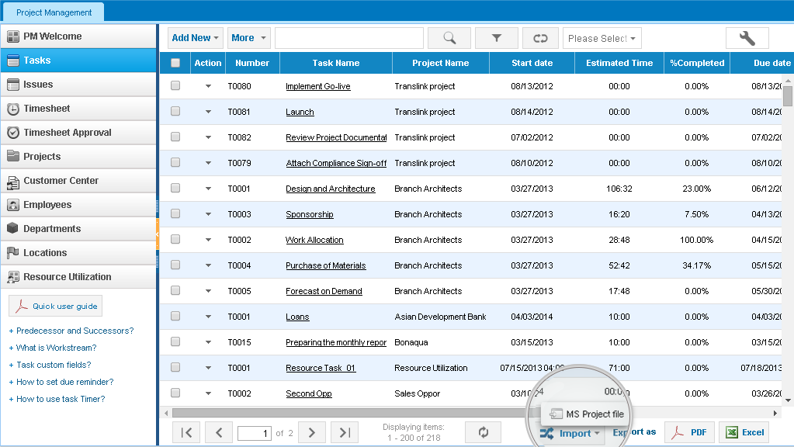
Task: Click the scroll-right arrow of horizontal scrollbar
Action: [x=775, y=413]
